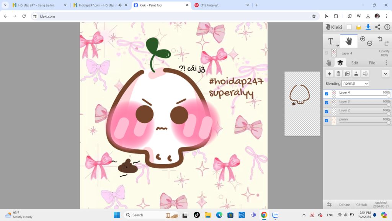
Task: Delete the layer with the trash icon
Action: point(338,74)
